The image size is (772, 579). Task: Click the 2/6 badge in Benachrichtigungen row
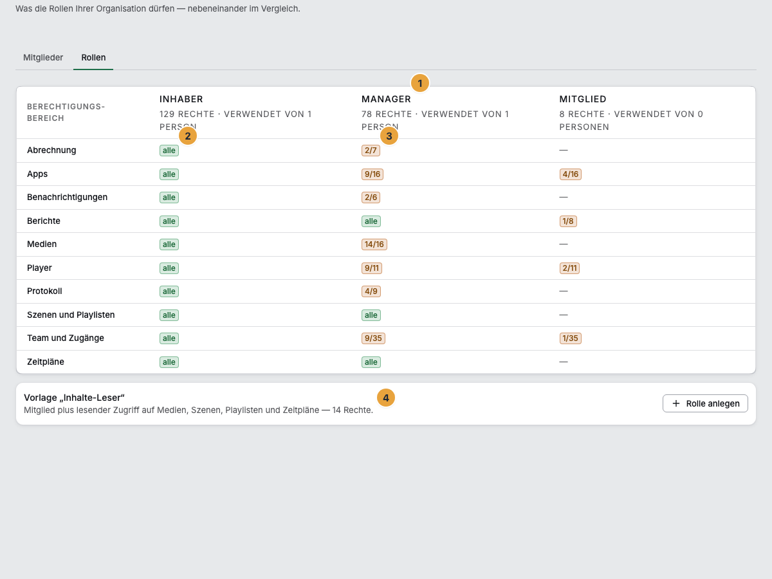coord(371,198)
